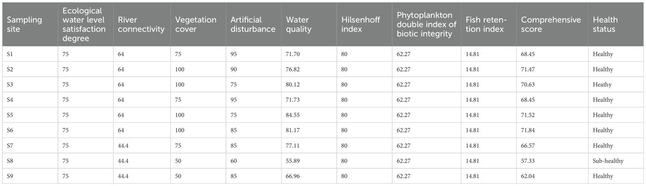Image resolution: width=646 pixels, height=186 pixels.
Task: Select row label S1
Action: [x=10, y=54]
